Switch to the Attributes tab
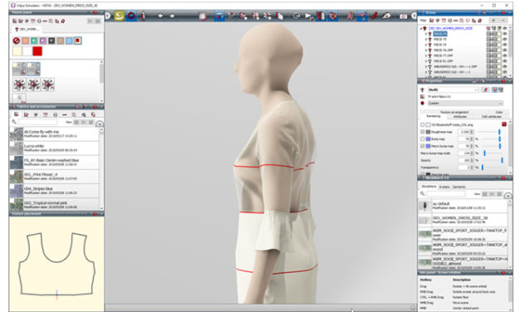Image resolution: width=521 pixels, height=312 pixels. (x=460, y=116)
